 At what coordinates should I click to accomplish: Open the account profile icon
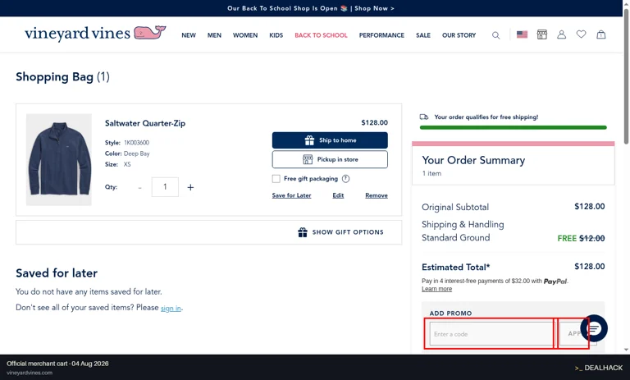(561, 34)
